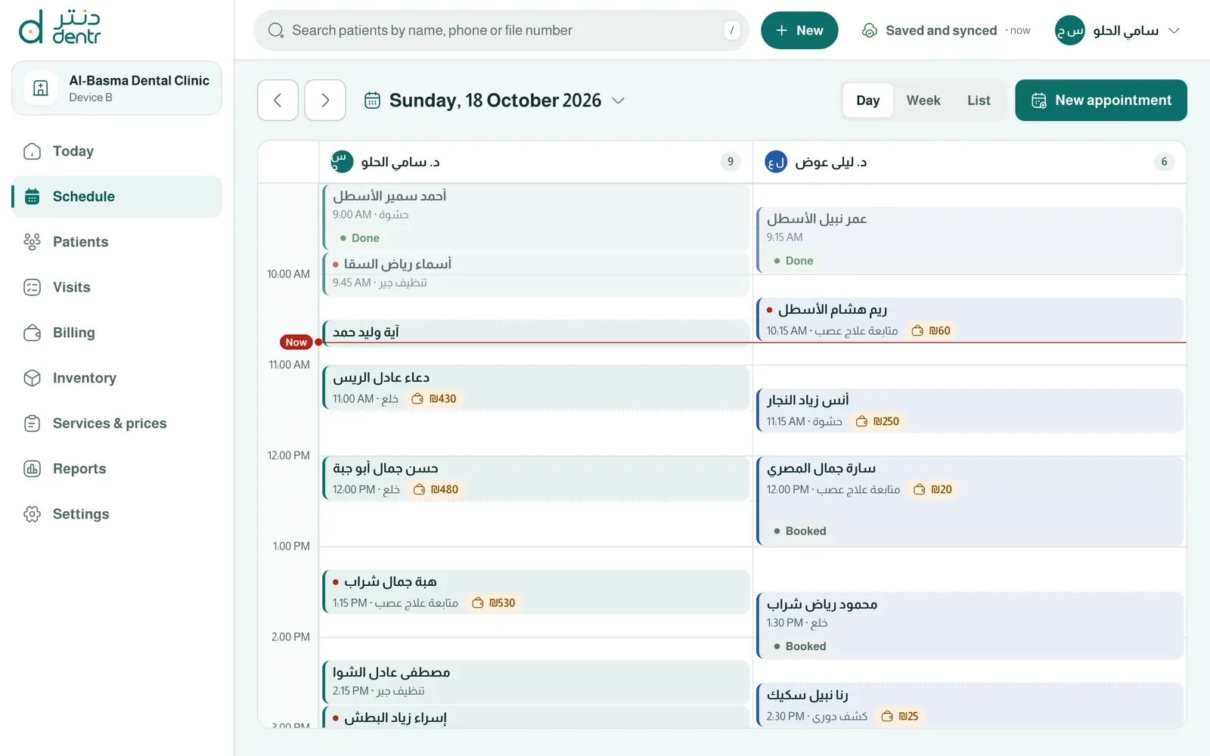The width and height of the screenshot is (1210, 756).
Task: Open the Inventory box icon in sidebar
Action: [x=32, y=378]
